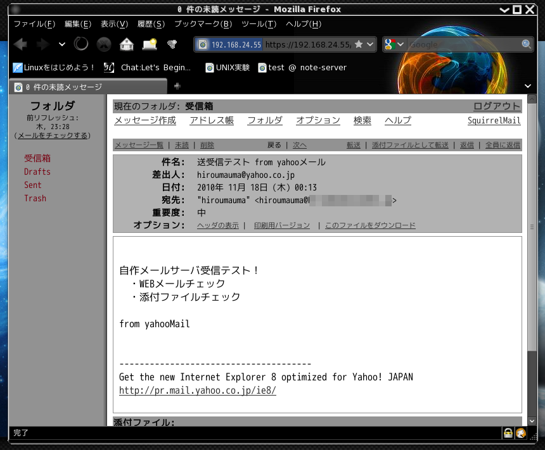The height and width of the screenshot is (450, 545).
Task: Click the status bar add-on icon beside padlock
Action: tap(521, 433)
